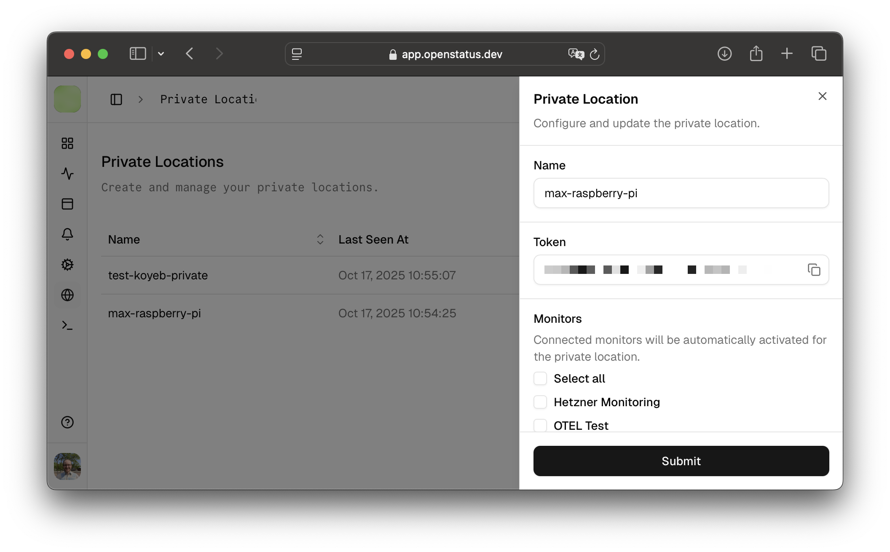Select the max-raspberry-pi row in the table
The height and width of the screenshot is (552, 890).
(155, 313)
